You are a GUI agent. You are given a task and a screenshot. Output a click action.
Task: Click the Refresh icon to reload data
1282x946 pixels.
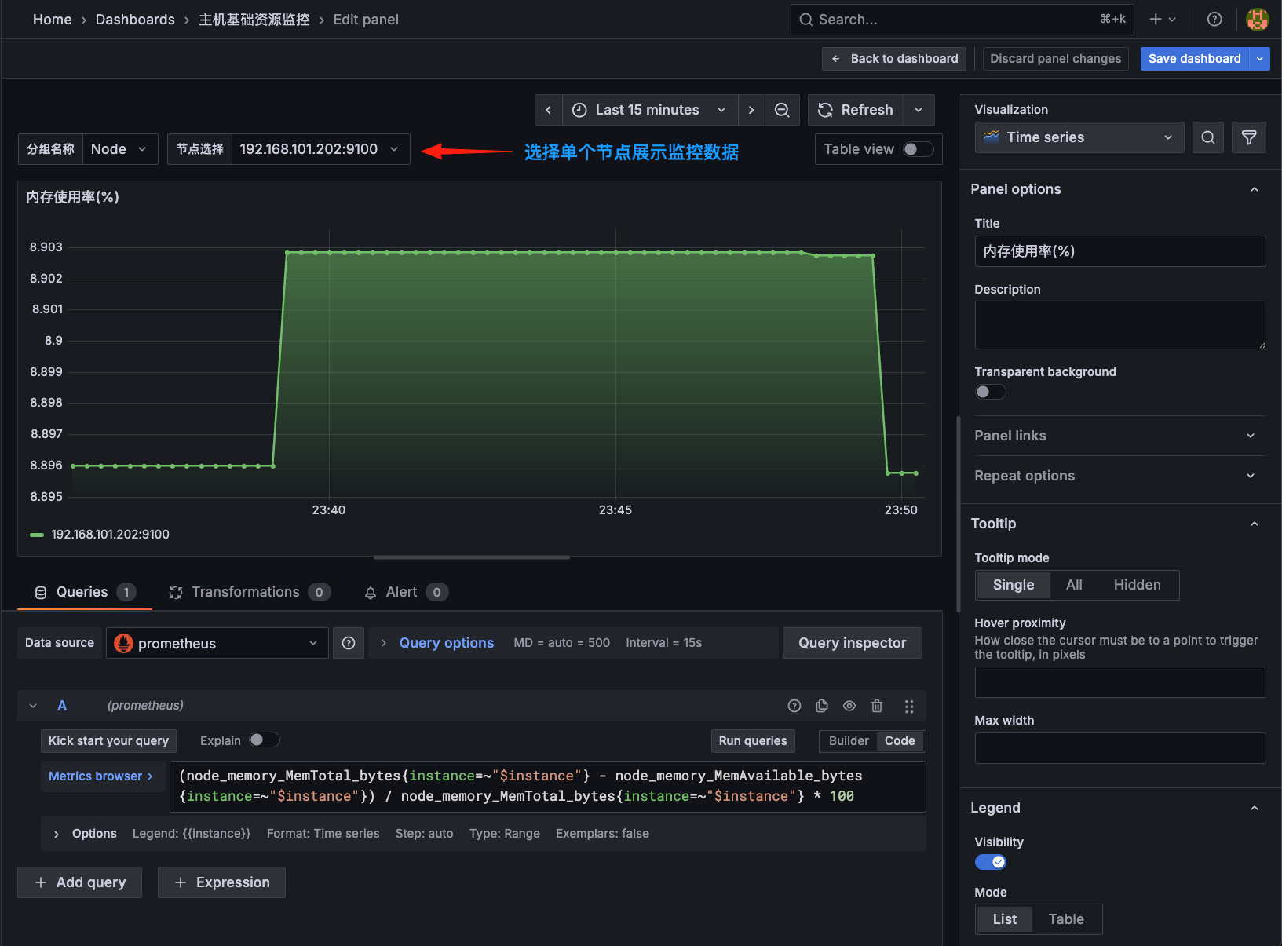[x=824, y=110]
